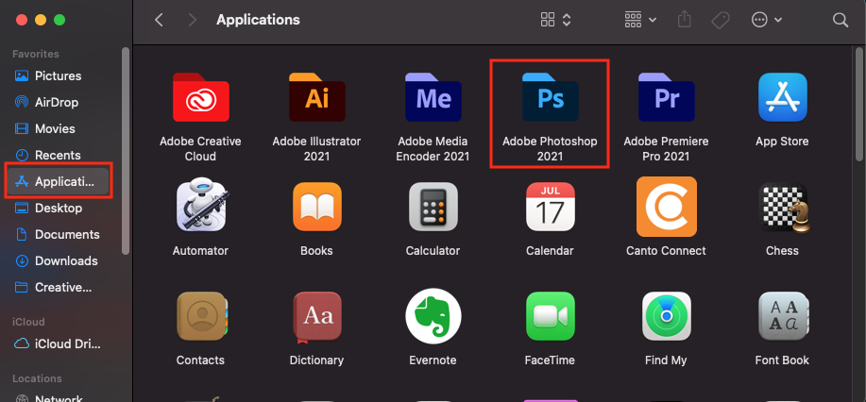The width and height of the screenshot is (866, 402).
Task: Select the Chess app icon
Action: click(x=783, y=209)
